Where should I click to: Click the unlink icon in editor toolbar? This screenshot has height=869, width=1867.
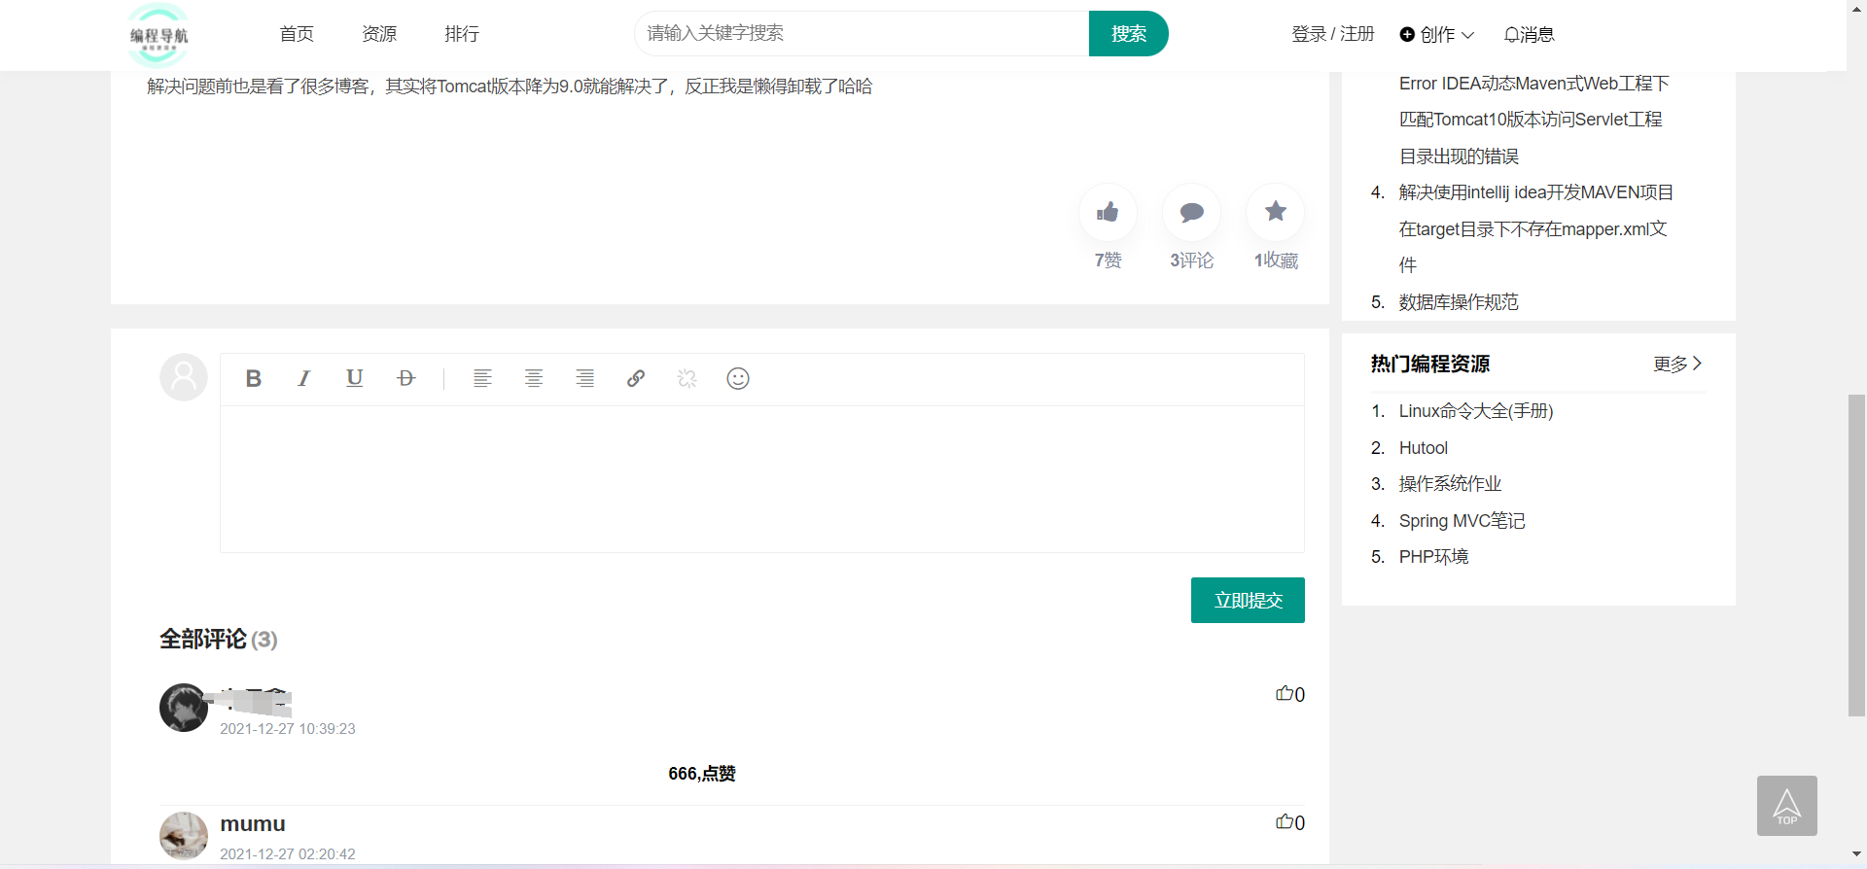coord(687,378)
